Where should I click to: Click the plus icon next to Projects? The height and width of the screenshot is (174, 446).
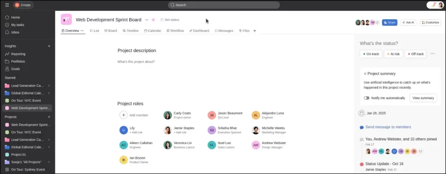pyautogui.click(x=49, y=117)
